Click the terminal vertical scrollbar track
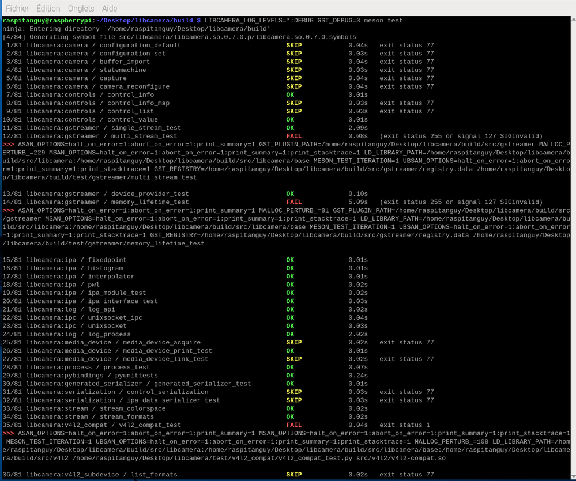This screenshot has width=576, height=481. pos(573,249)
